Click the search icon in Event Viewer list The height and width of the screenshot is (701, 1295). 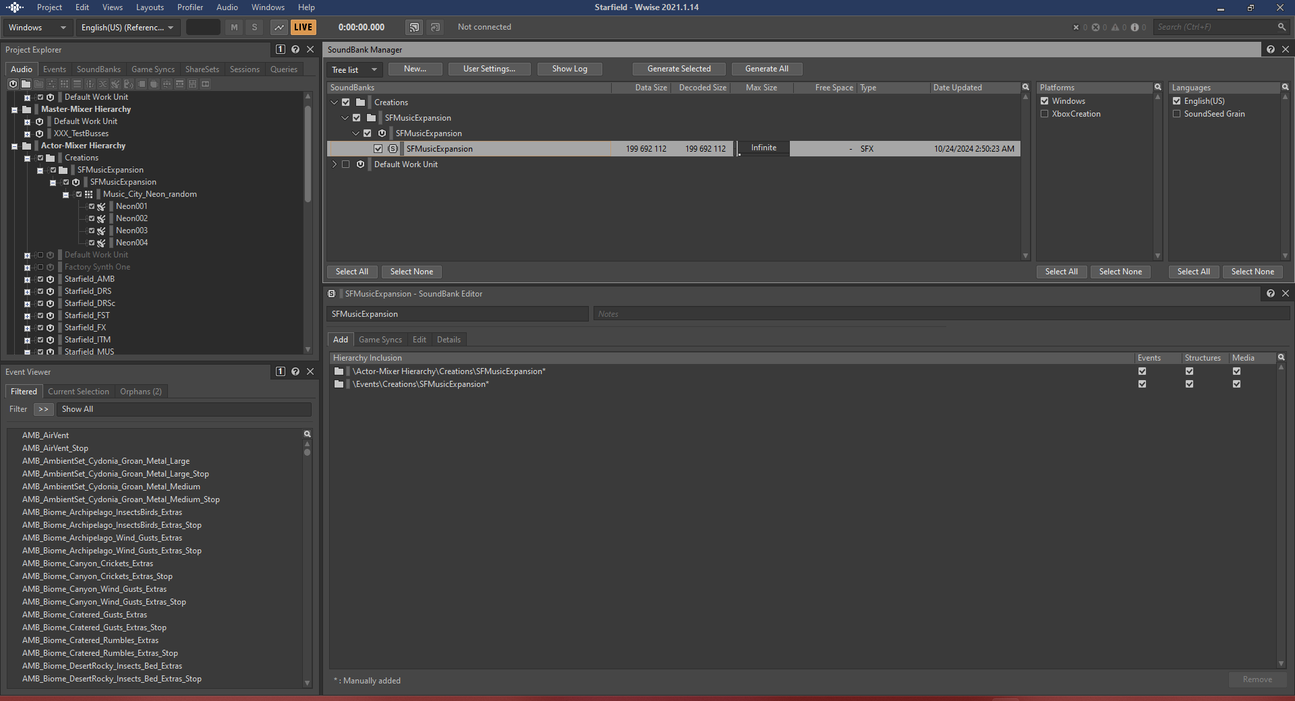tap(308, 434)
